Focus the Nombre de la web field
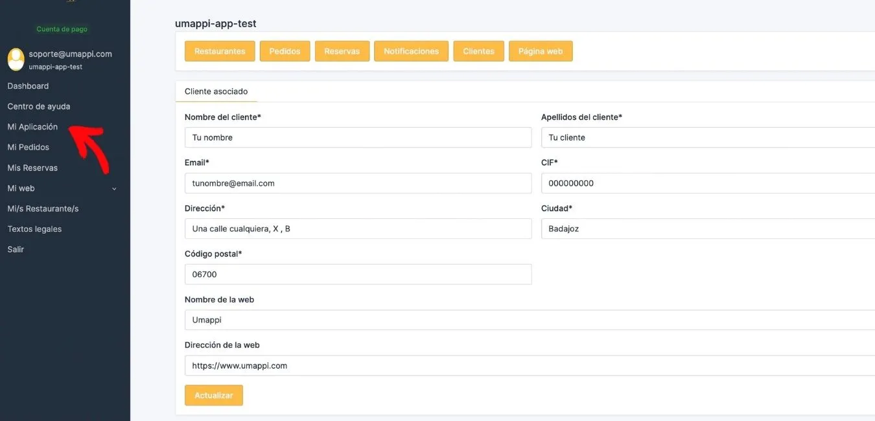The height and width of the screenshot is (421, 875). pyautogui.click(x=530, y=320)
